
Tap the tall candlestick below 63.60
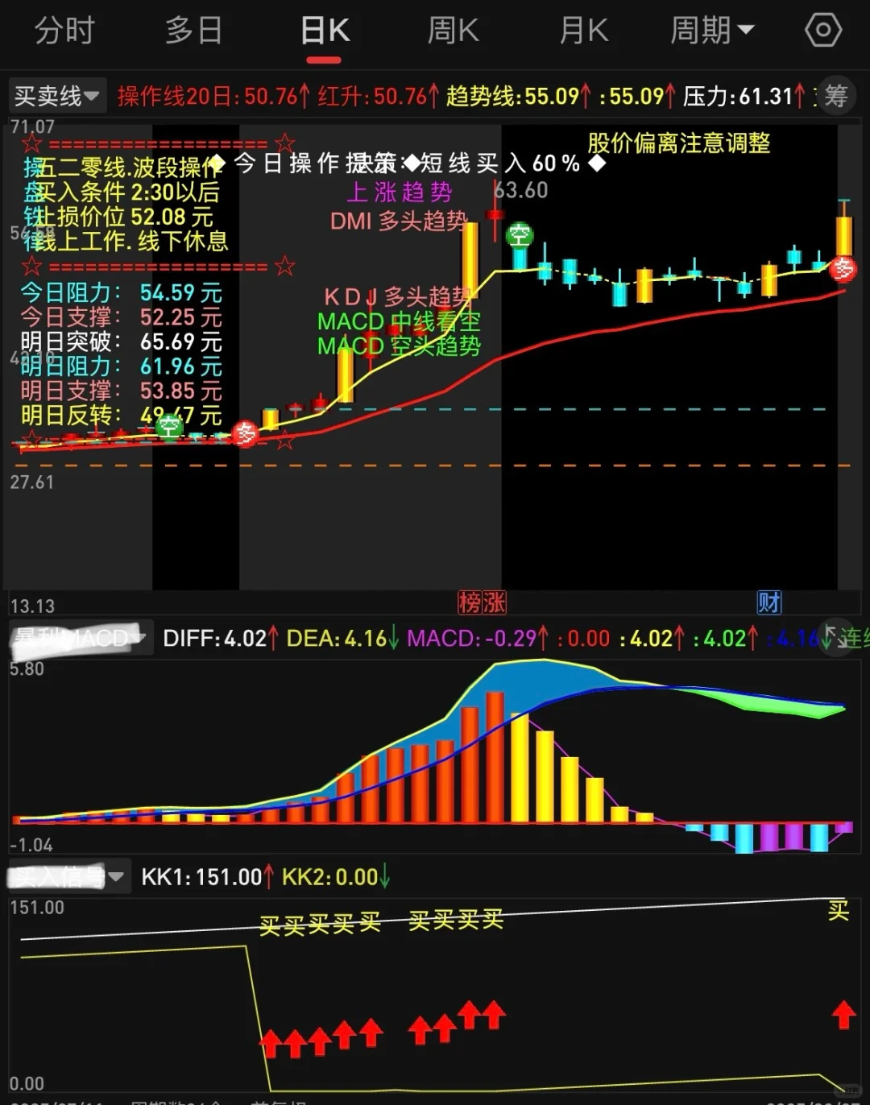pos(470,259)
